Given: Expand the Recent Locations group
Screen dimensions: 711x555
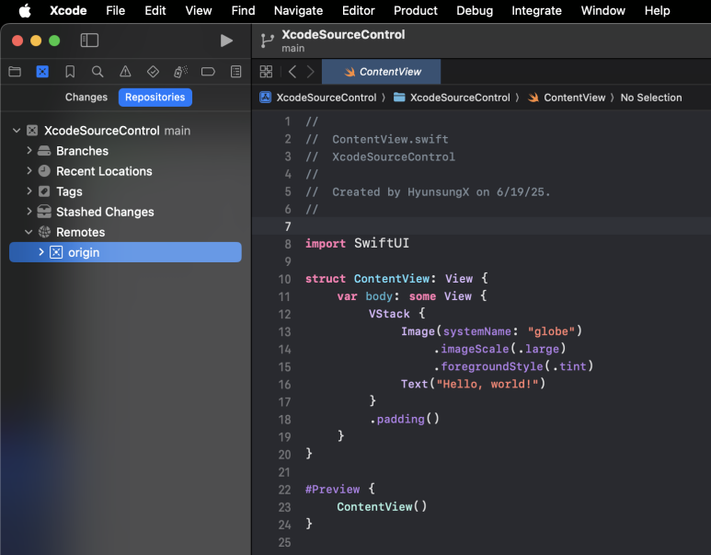Looking at the screenshot, I should [x=29, y=170].
